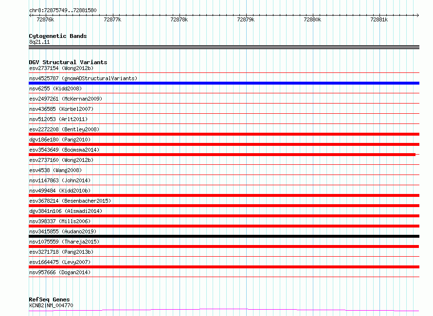Open variant nsv436585 (Korbel2007)
Image resolution: width=433 pixels, height=316 pixels.
(x=61, y=109)
